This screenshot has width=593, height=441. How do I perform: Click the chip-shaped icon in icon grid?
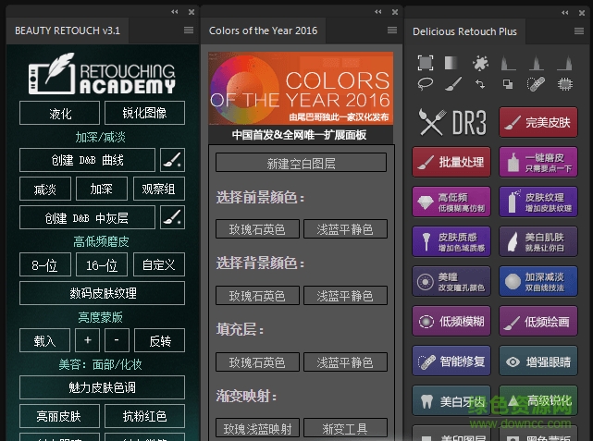pyautogui.click(x=563, y=83)
